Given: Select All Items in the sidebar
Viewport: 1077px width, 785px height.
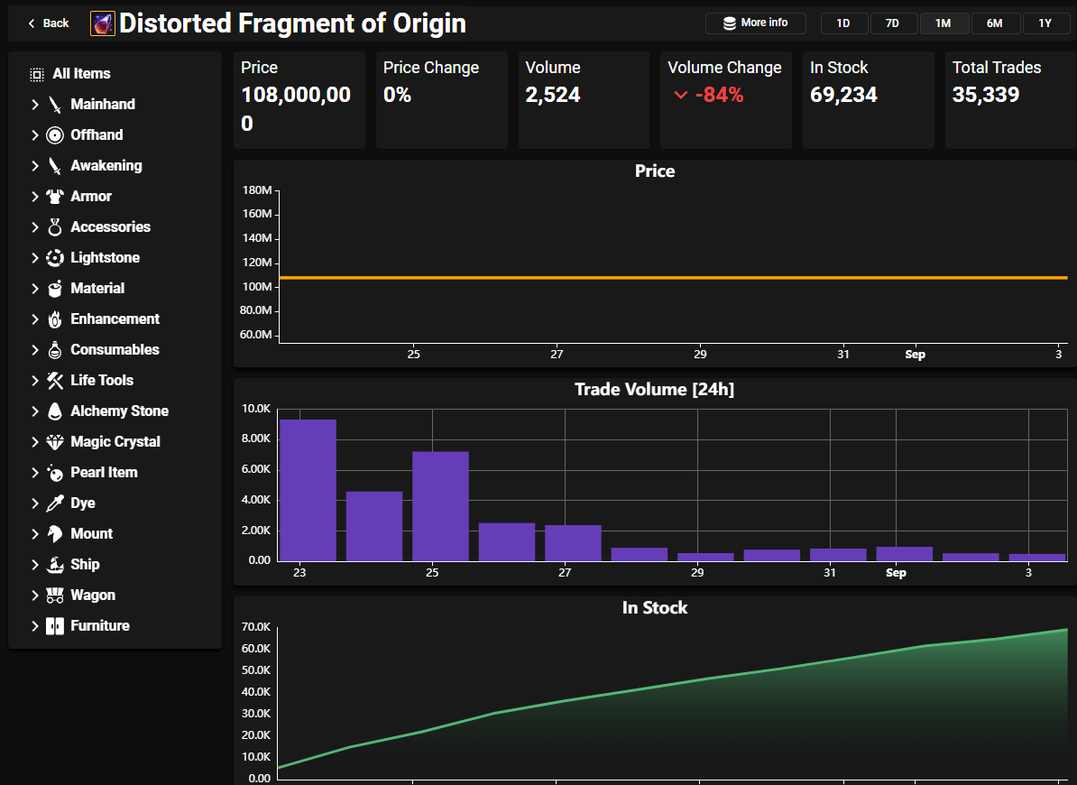Looking at the screenshot, I should point(81,74).
